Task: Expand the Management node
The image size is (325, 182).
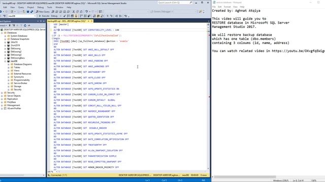Action: (x=2, y=105)
